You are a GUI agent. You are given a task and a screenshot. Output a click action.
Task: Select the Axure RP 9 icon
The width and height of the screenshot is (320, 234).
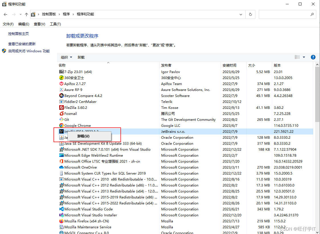[x=61, y=90]
